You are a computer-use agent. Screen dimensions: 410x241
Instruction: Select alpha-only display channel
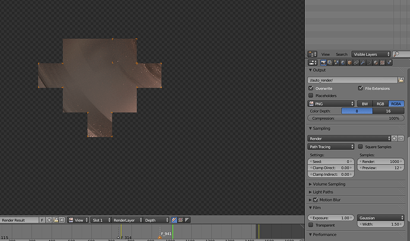pos(187,220)
